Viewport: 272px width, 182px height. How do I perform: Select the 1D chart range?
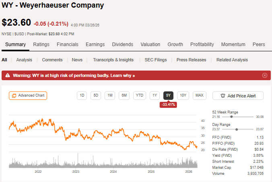coord(82,95)
